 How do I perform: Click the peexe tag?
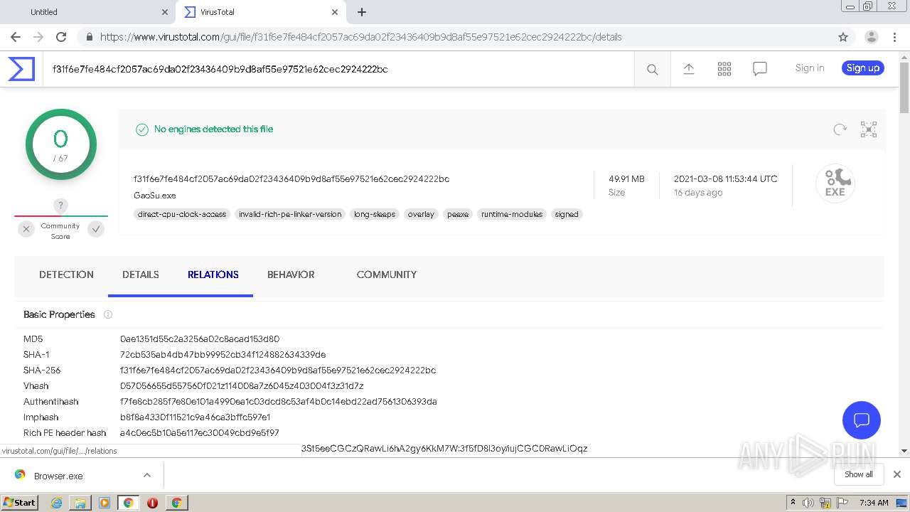pos(458,214)
